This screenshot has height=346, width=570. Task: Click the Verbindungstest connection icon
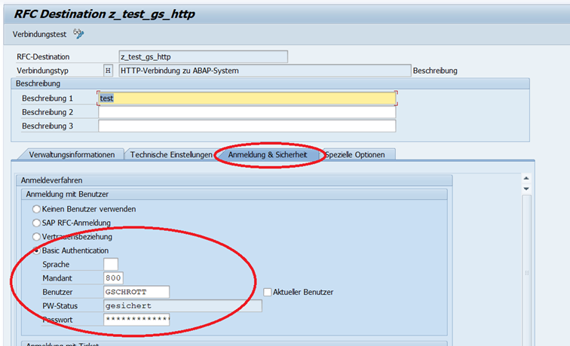pyautogui.click(x=78, y=34)
